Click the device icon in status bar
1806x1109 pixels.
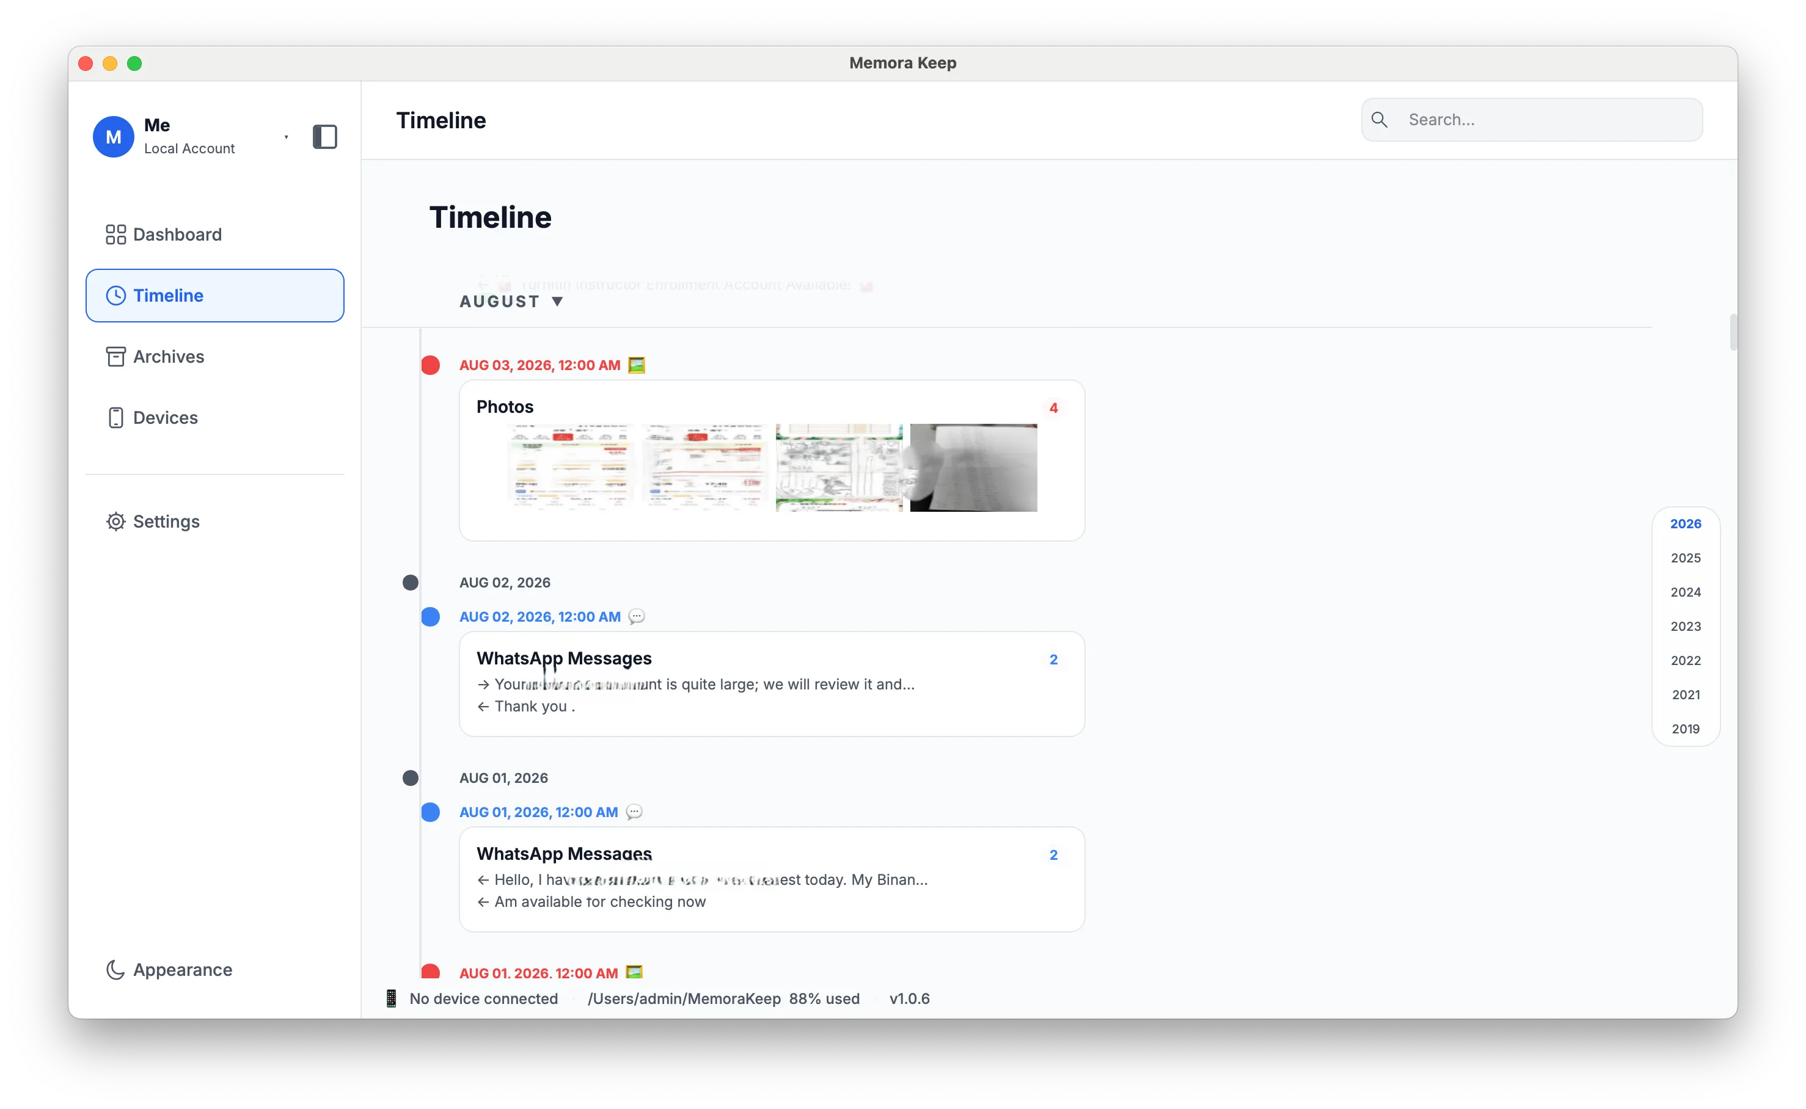391,998
